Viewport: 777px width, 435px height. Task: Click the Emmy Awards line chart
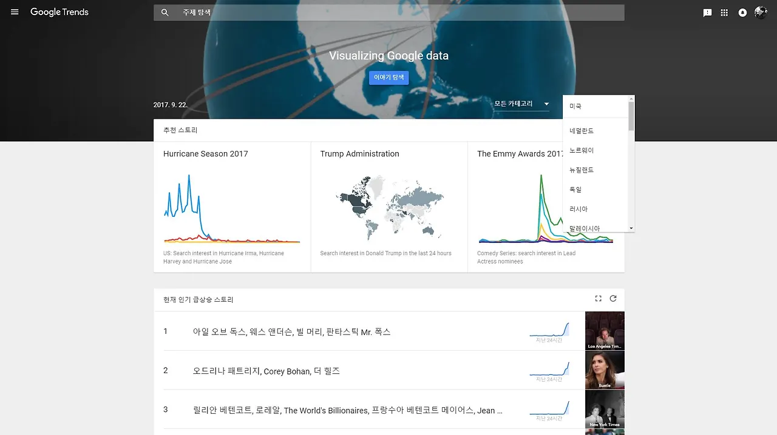tap(545, 208)
